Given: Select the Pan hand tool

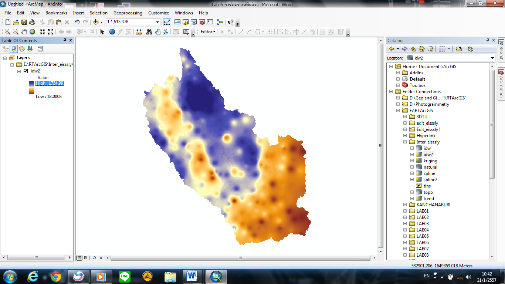Looking at the screenshot, I should coord(24,32).
